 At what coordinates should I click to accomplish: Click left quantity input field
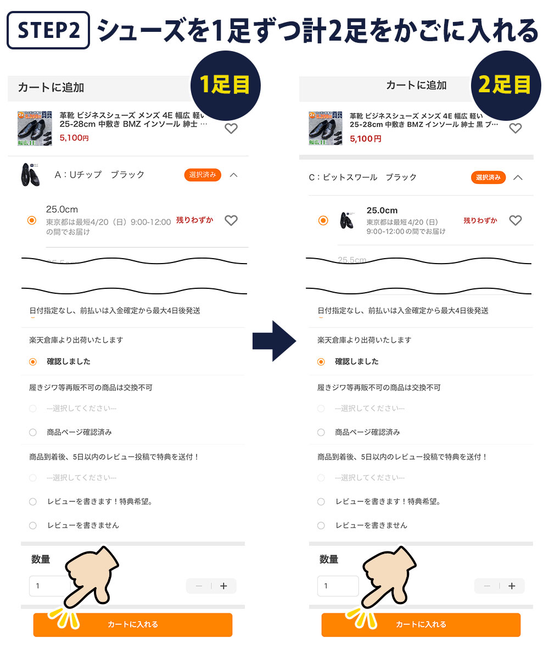coord(49,586)
